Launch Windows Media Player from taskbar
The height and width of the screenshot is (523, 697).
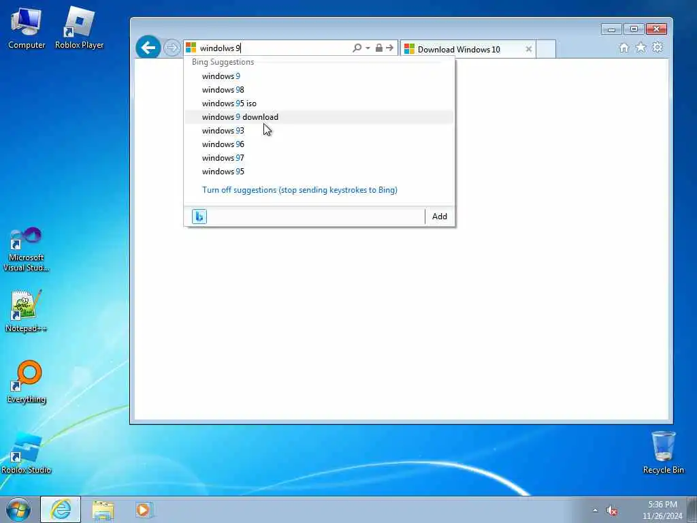144,509
